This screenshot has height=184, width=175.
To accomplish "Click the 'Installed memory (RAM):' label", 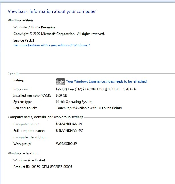I will click(32, 95).
